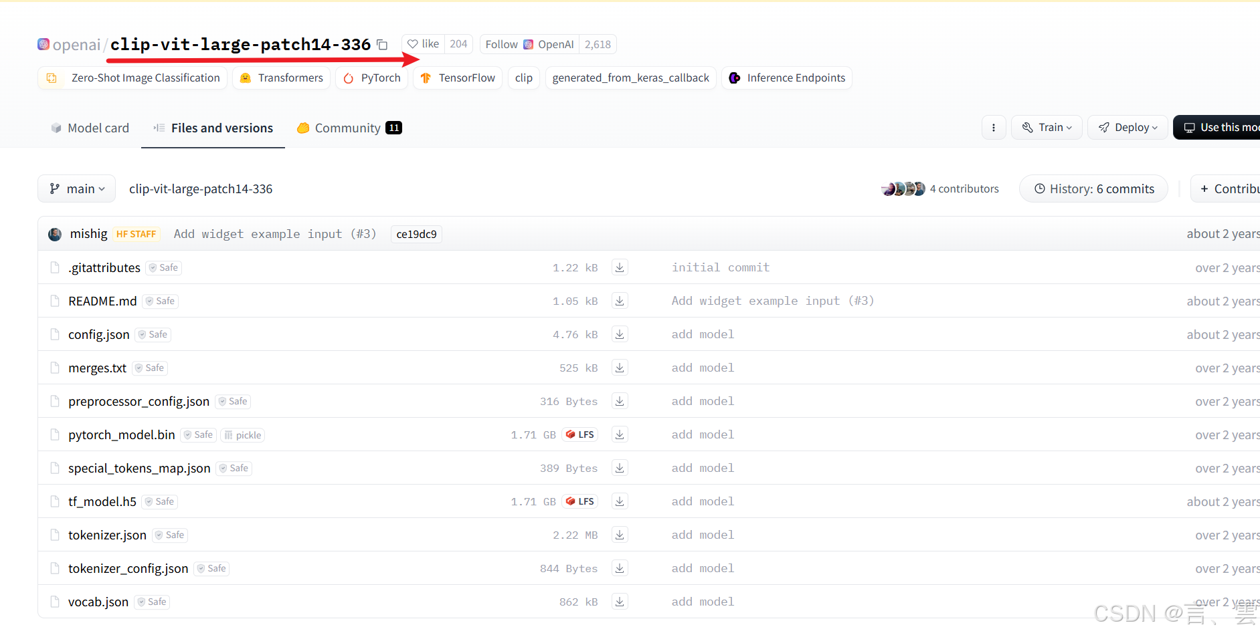This screenshot has width=1260, height=635.
Task: Open the initial commit message link
Action: [721, 267]
